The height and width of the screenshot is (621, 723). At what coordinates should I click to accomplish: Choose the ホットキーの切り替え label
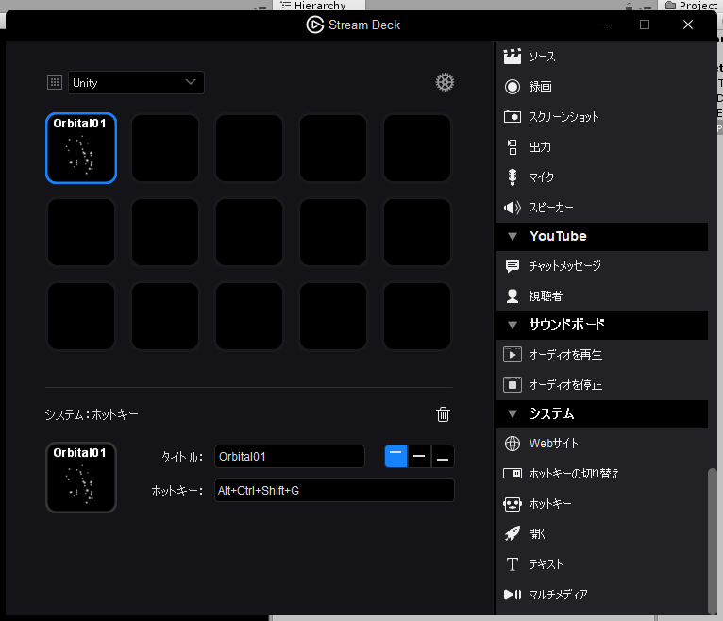click(574, 474)
